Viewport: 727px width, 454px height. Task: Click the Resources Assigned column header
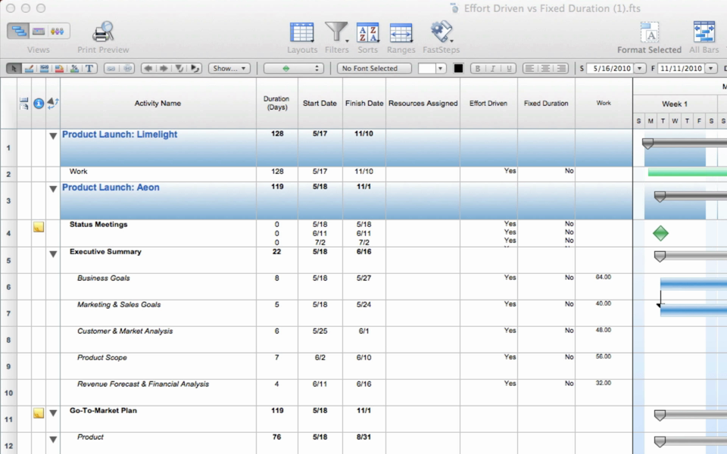(x=423, y=104)
